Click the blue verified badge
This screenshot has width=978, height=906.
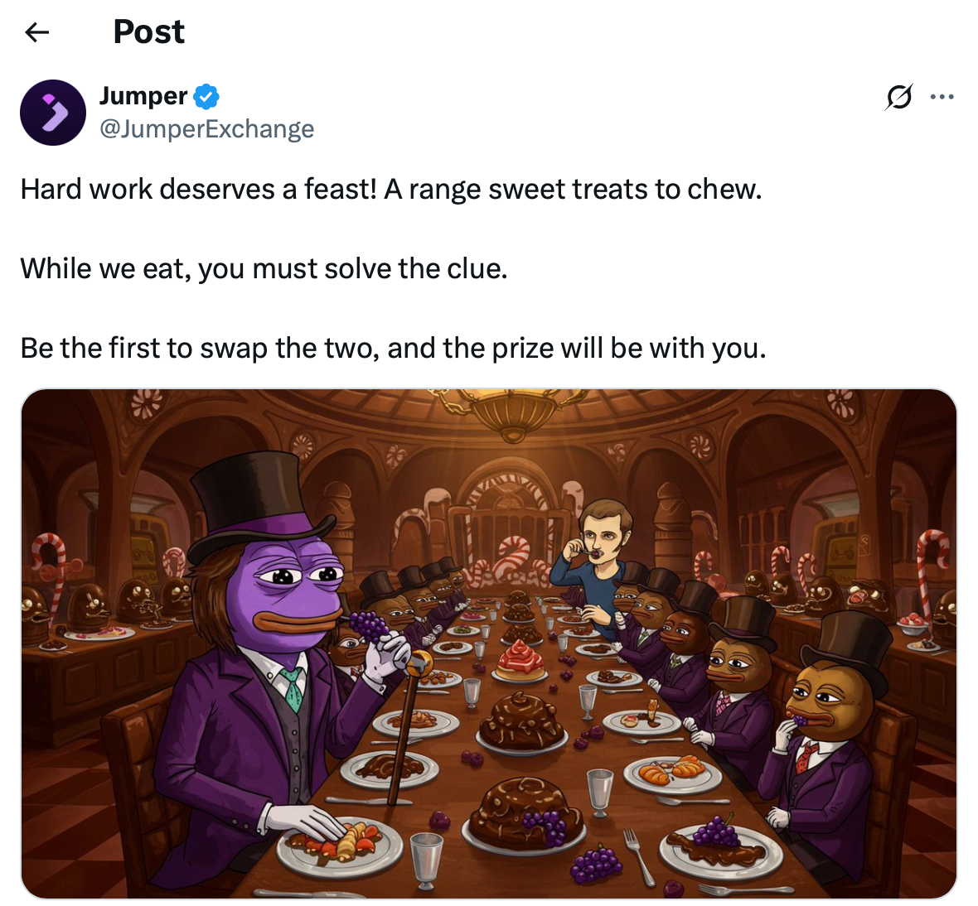(206, 96)
